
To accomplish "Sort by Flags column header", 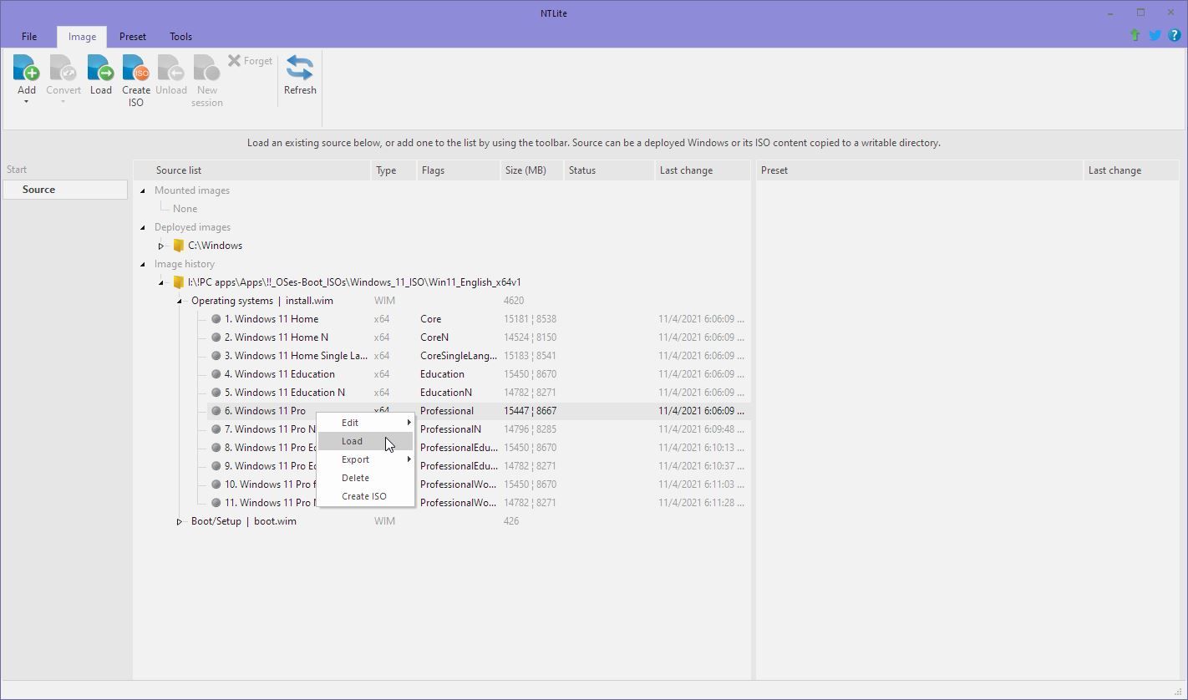I will (x=458, y=170).
